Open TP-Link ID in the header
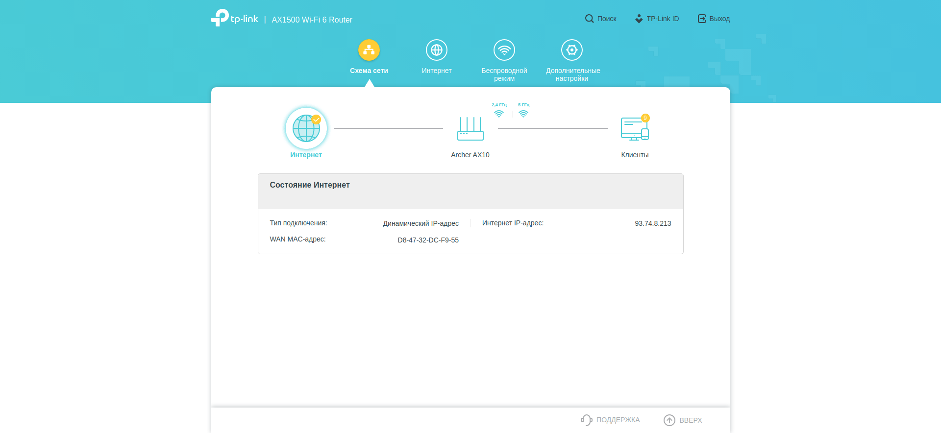Screen dimensions: 941x433 [657, 19]
